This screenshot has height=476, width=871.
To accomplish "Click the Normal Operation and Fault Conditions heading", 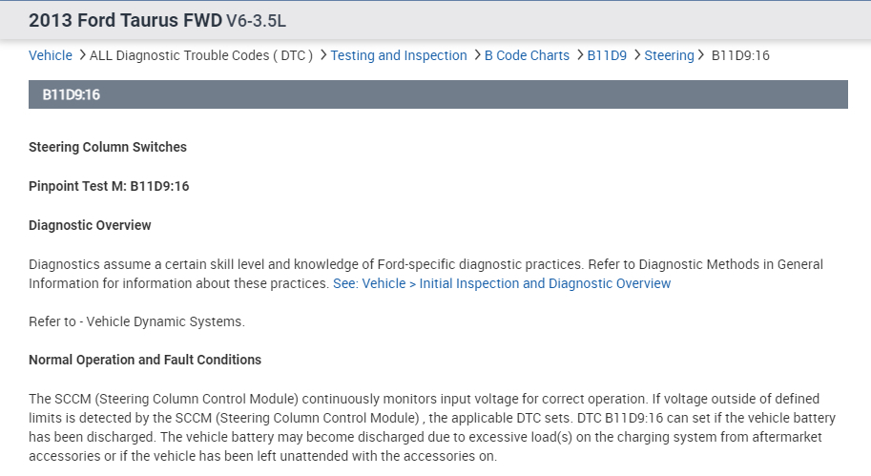I will click(145, 360).
